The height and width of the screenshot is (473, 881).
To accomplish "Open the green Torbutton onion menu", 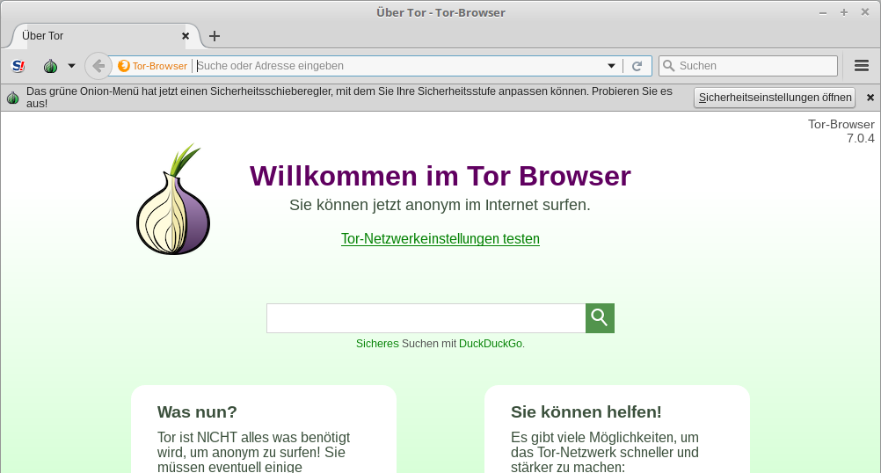I will 51,66.
